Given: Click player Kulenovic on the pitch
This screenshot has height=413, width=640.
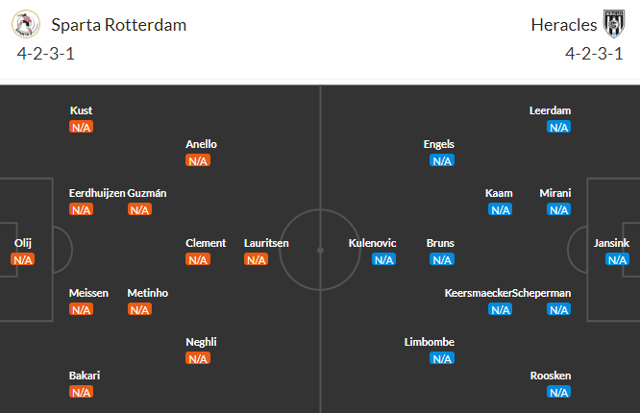Looking at the screenshot, I should coord(373,243).
